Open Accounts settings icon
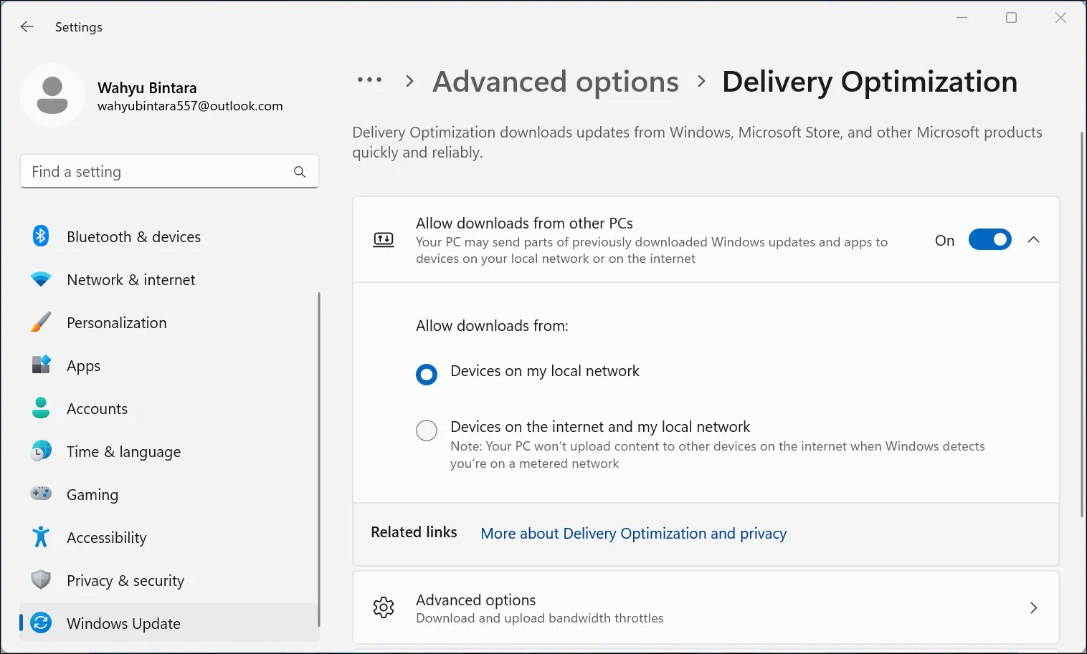 41,408
